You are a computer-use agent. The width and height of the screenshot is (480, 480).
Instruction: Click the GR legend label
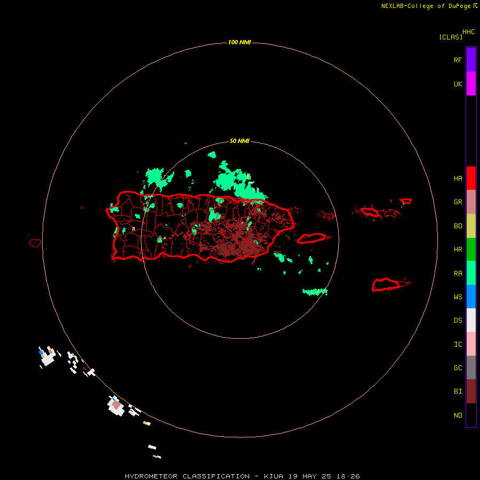coord(458,202)
